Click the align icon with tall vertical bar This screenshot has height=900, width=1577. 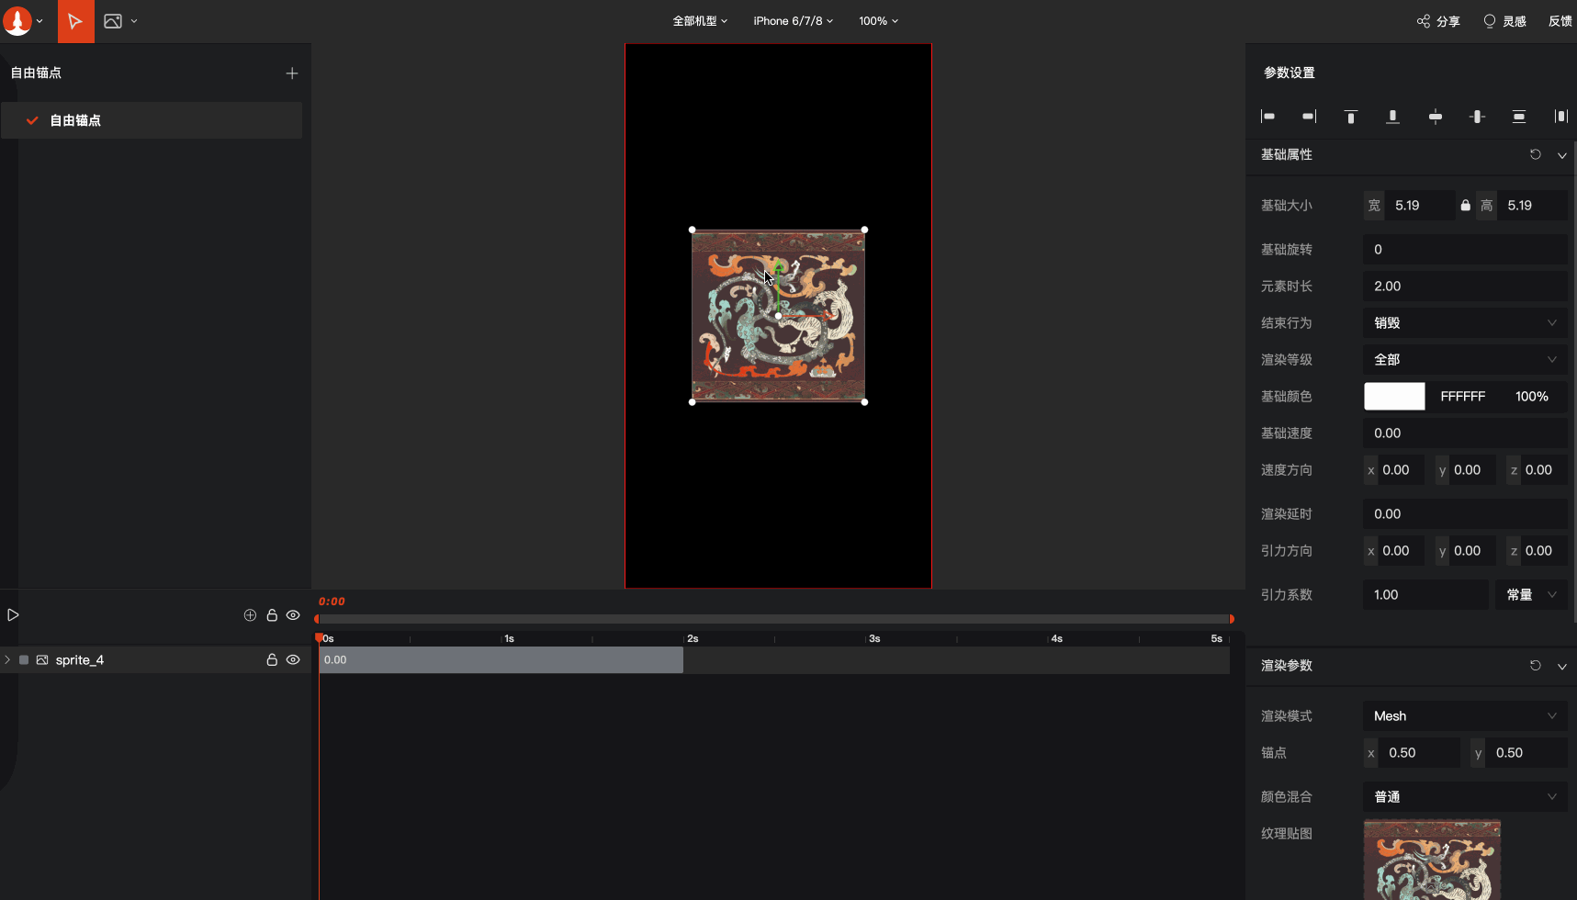(x=1477, y=117)
